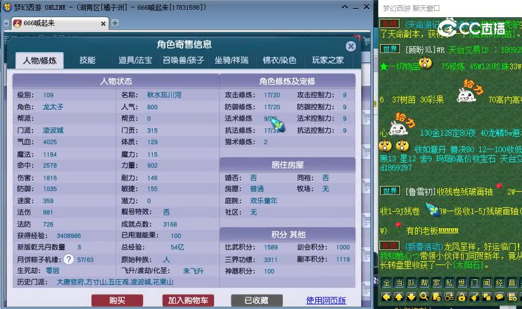Click the page-with-minus icon in chat toolbar
Image resolution: width=522 pixels, height=309 pixels.
tap(437, 296)
